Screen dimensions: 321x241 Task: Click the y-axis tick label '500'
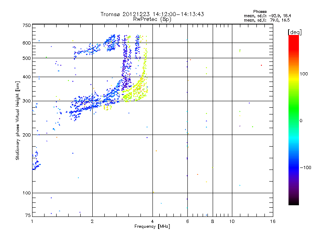point(26,58)
